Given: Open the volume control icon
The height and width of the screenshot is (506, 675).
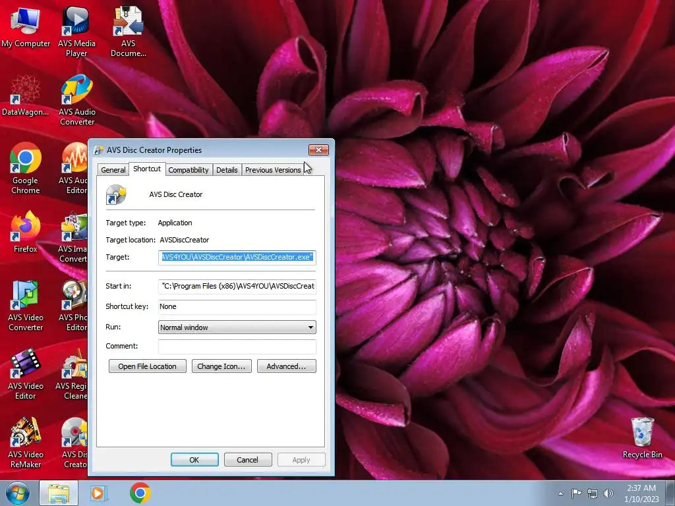Looking at the screenshot, I should click(x=608, y=493).
